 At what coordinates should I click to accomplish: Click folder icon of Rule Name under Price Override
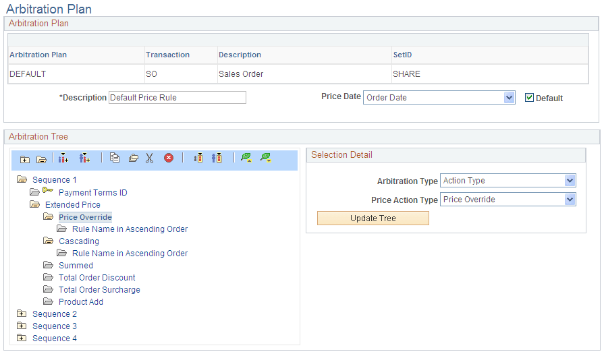[61, 229]
